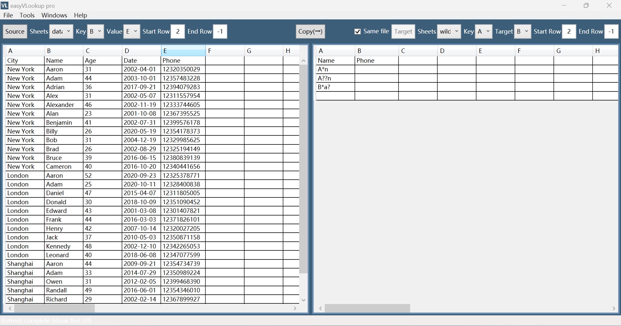Expand the Target column dropdown
Viewport: 621px width, 326px height.
523,31
